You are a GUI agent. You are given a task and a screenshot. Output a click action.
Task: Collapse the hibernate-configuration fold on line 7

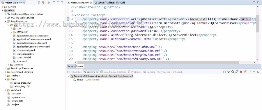[74, 7]
